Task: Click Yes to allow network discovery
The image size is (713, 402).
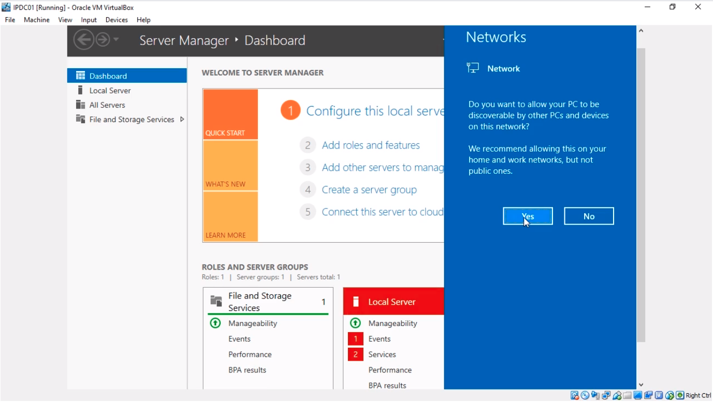Action: click(x=528, y=216)
